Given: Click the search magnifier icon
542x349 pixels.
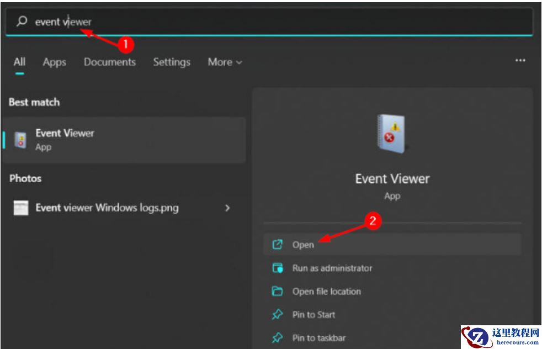Looking at the screenshot, I should tap(22, 22).
